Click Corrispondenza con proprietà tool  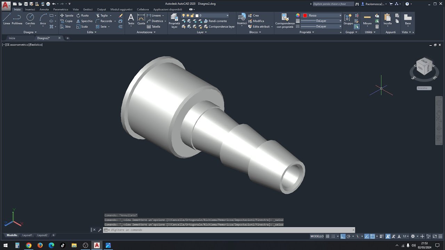click(x=285, y=21)
